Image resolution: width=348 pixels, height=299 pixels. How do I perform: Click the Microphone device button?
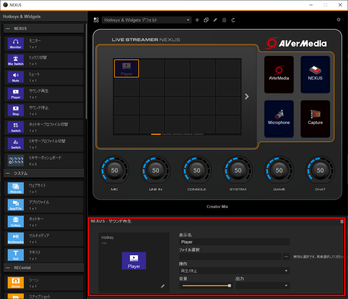click(279, 119)
